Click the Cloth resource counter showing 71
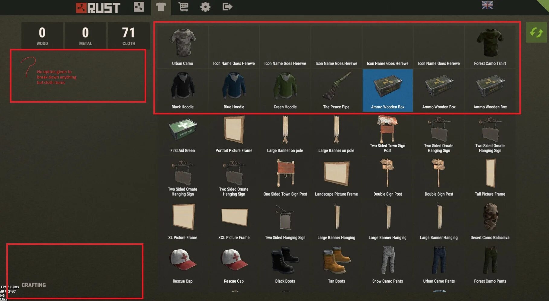The height and width of the screenshot is (301, 549). click(129, 35)
